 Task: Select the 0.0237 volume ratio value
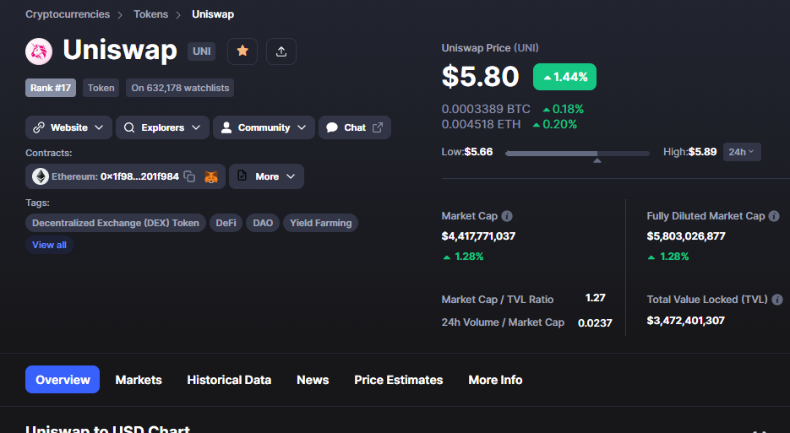pos(595,322)
